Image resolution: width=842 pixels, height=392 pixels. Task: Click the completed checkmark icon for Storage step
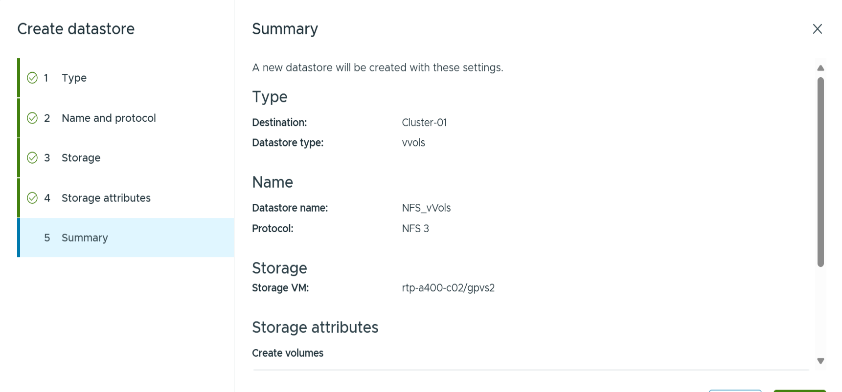32,157
